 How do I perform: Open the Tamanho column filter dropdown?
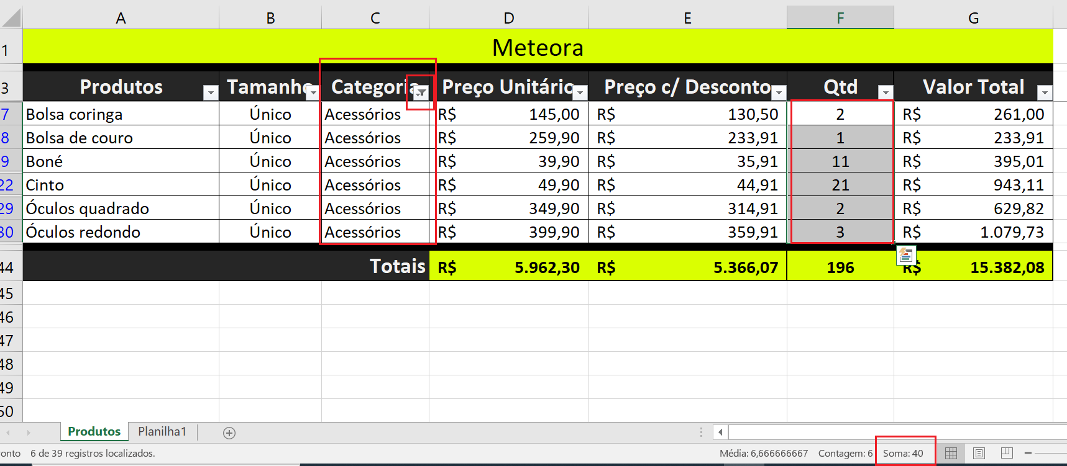pyautogui.click(x=313, y=93)
